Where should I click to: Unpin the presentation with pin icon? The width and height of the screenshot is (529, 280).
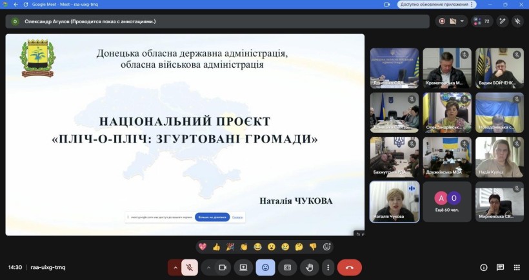pos(517,21)
